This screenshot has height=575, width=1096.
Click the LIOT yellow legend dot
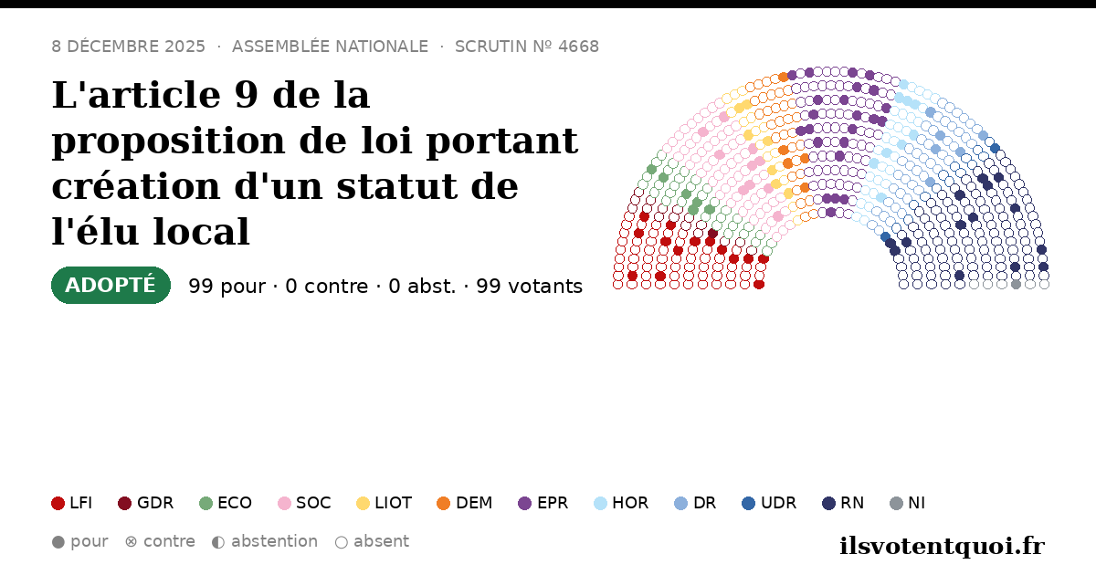click(363, 503)
